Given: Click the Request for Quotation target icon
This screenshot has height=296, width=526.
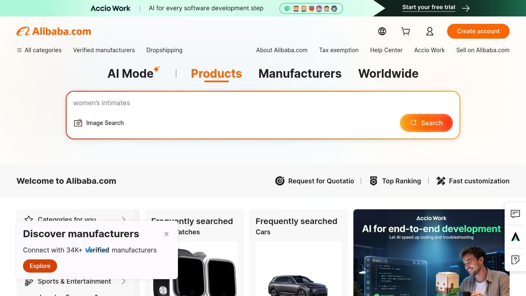Looking at the screenshot, I should 280,181.
